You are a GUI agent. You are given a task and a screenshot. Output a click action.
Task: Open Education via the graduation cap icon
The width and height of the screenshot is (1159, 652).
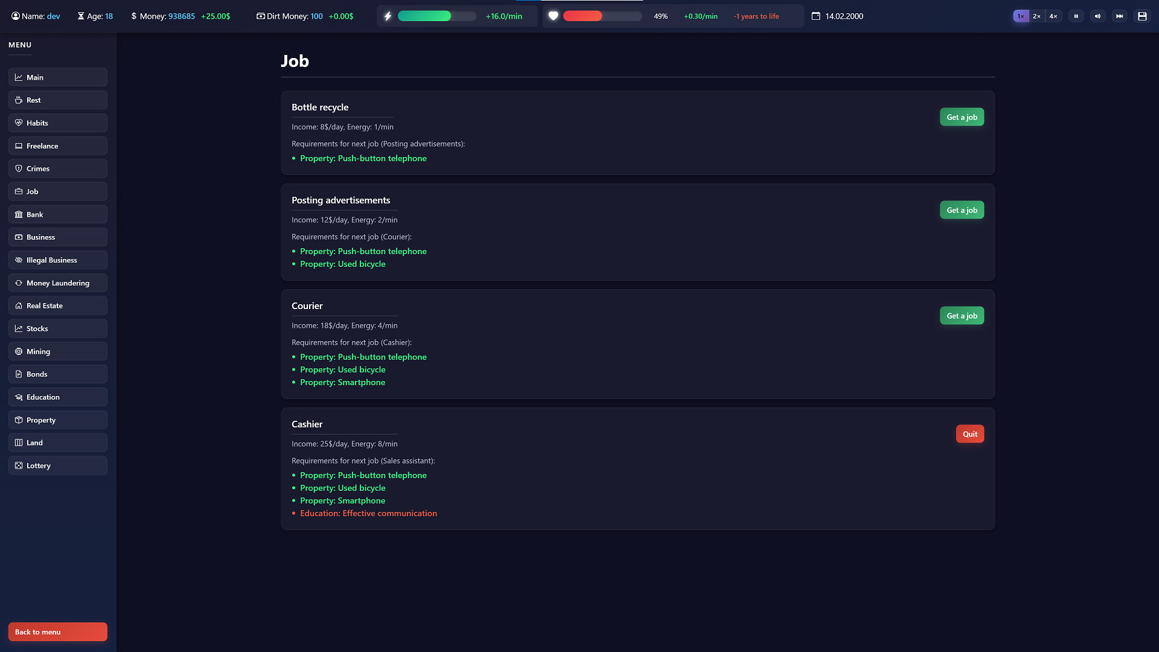(19, 397)
